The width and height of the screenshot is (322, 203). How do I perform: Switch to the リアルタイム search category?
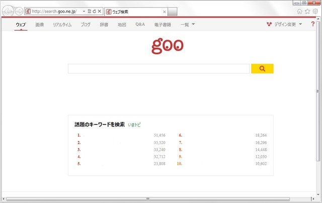(62, 25)
